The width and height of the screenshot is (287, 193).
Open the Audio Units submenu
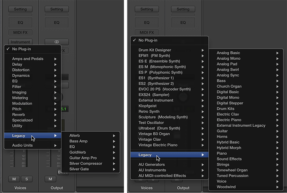[x=32, y=146]
